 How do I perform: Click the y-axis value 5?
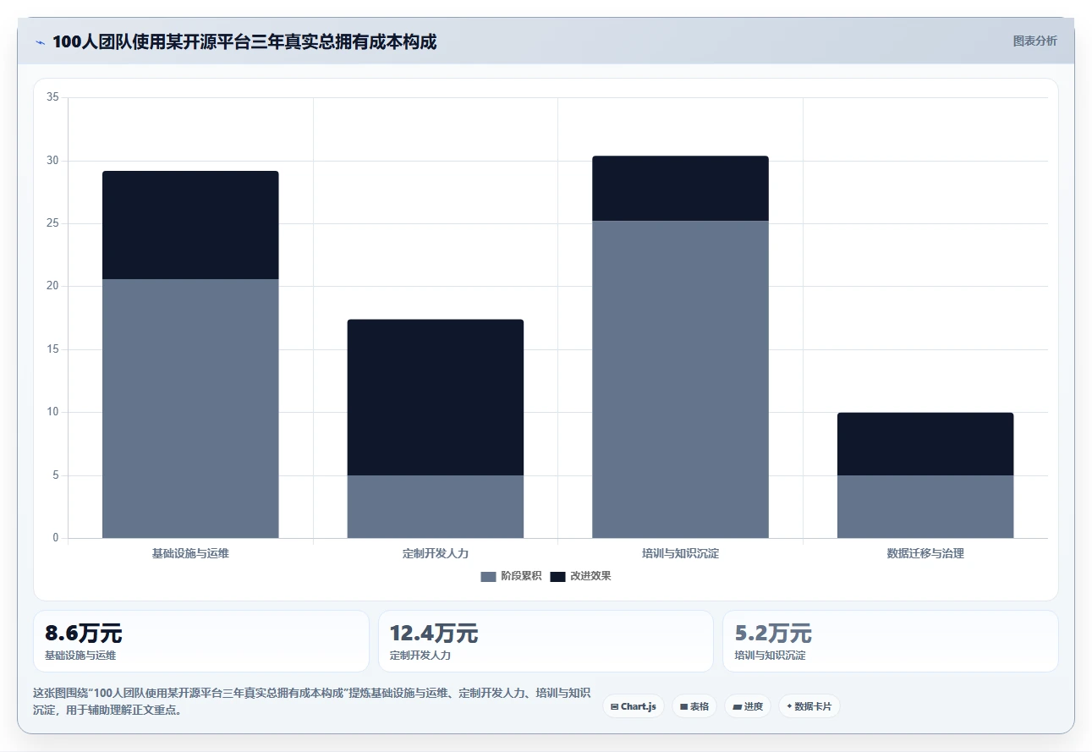(x=56, y=475)
